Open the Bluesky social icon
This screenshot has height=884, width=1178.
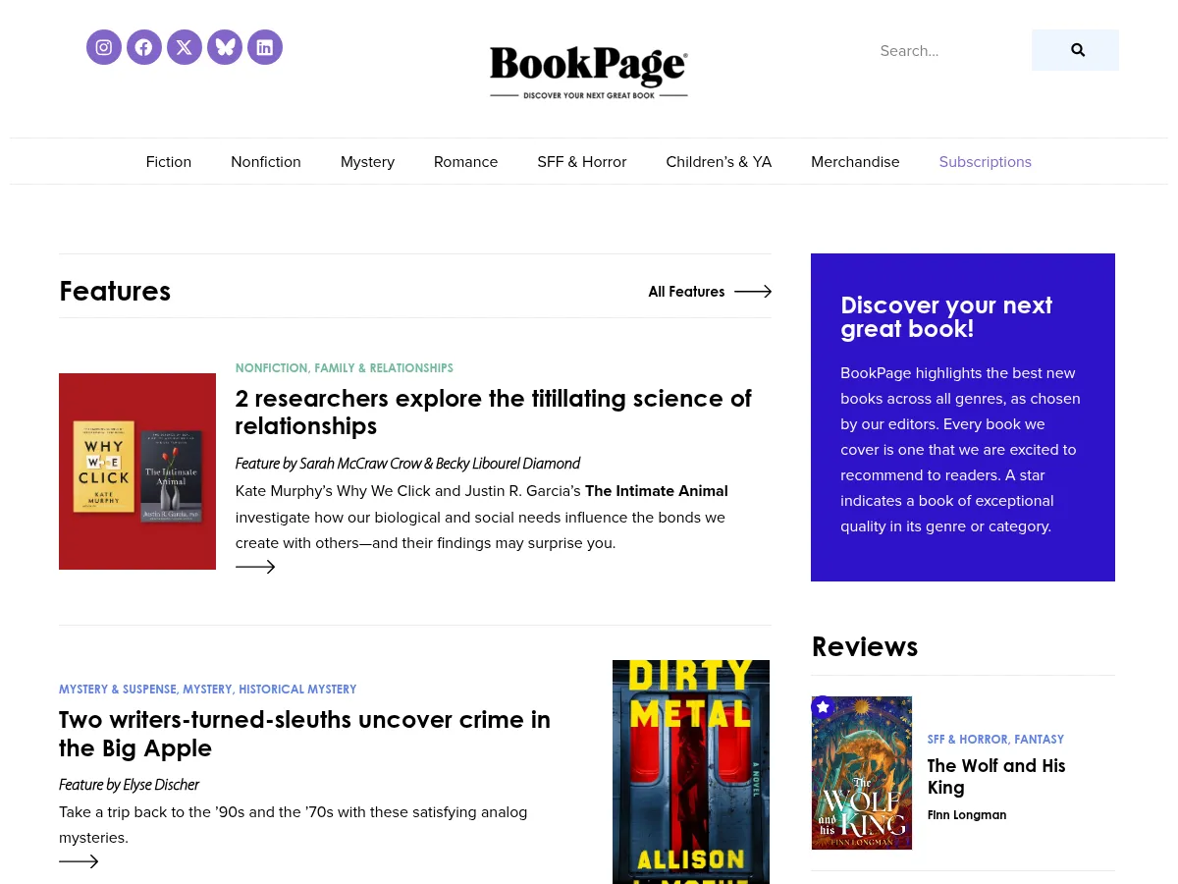pos(224,46)
